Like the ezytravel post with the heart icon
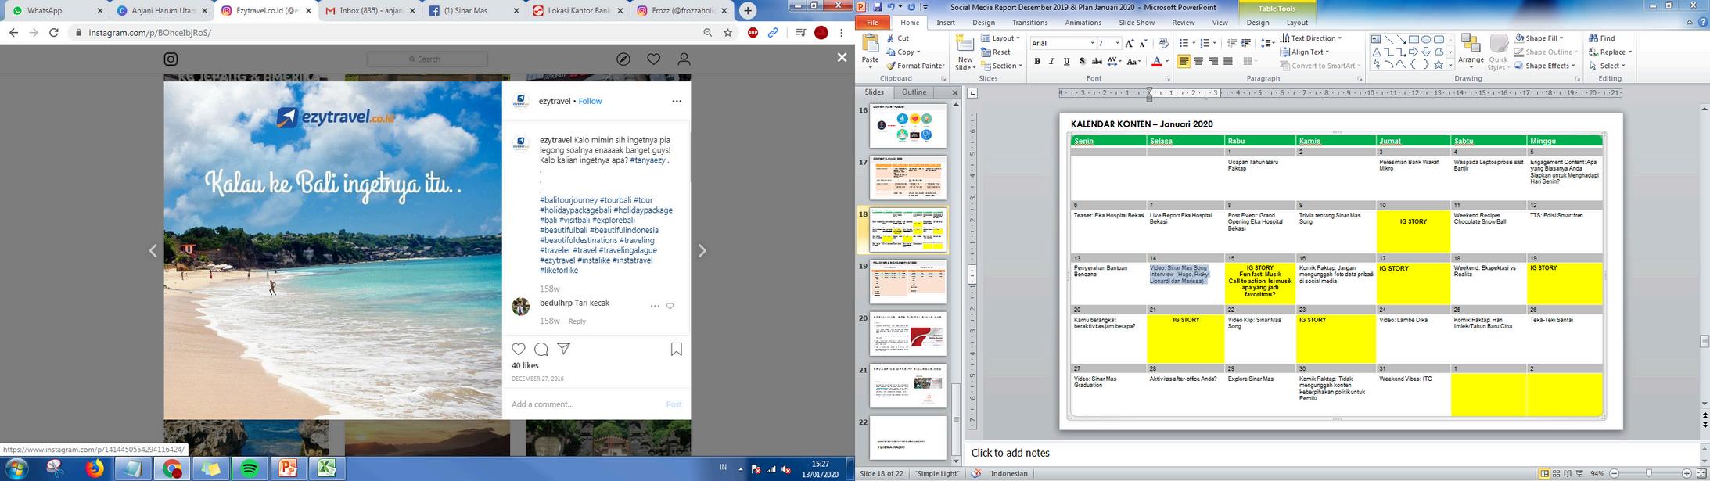The width and height of the screenshot is (1710, 481). tap(519, 349)
